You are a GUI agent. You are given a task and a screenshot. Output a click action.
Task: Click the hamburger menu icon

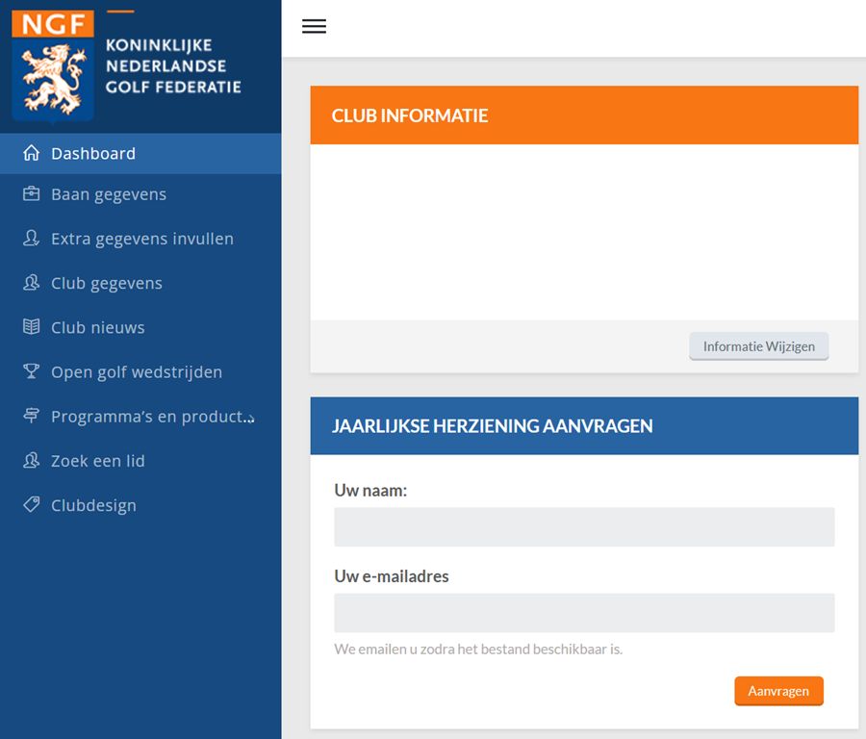314,26
